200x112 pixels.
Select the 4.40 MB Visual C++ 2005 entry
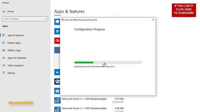(89, 109)
